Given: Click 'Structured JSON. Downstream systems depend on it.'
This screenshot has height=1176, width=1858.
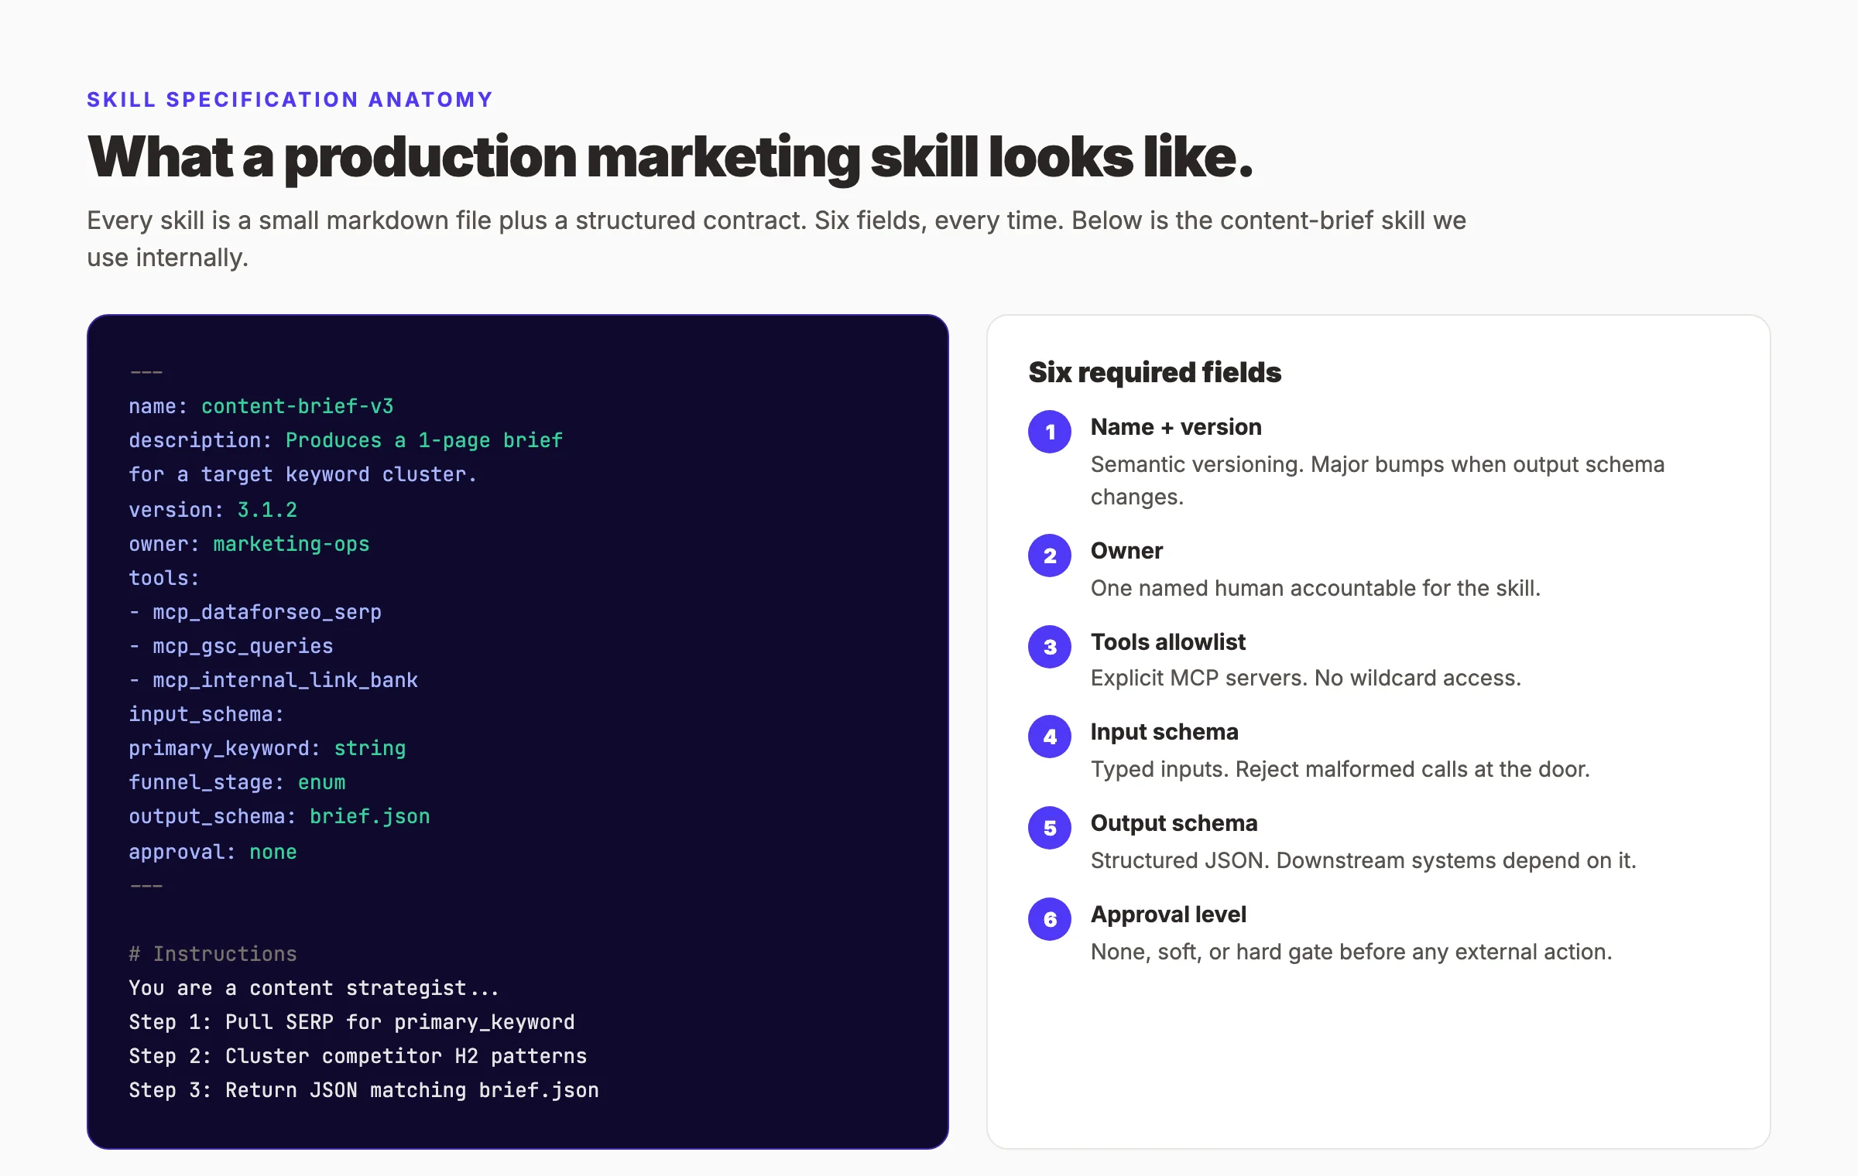Looking at the screenshot, I should coord(1363,860).
